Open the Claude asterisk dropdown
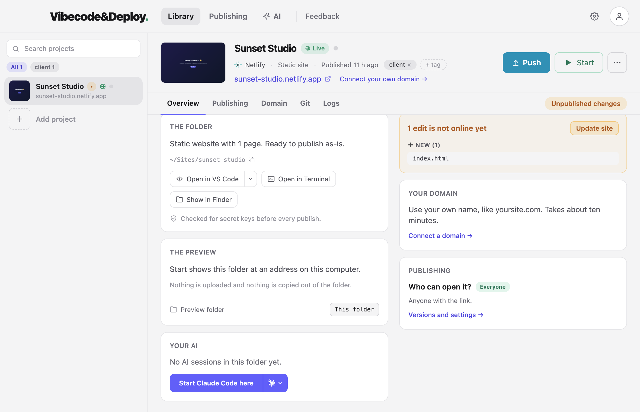Viewport: 640px width, 412px height. click(275, 383)
